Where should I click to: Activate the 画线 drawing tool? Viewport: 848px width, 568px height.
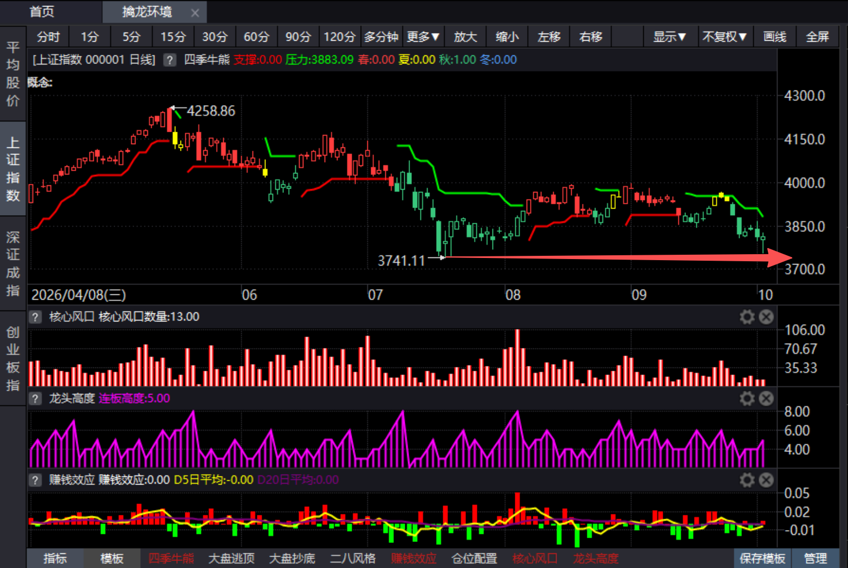coord(775,37)
